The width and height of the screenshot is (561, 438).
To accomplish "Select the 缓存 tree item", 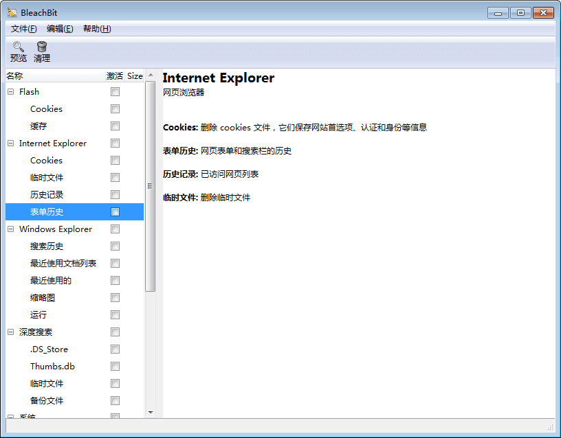I will coord(38,126).
